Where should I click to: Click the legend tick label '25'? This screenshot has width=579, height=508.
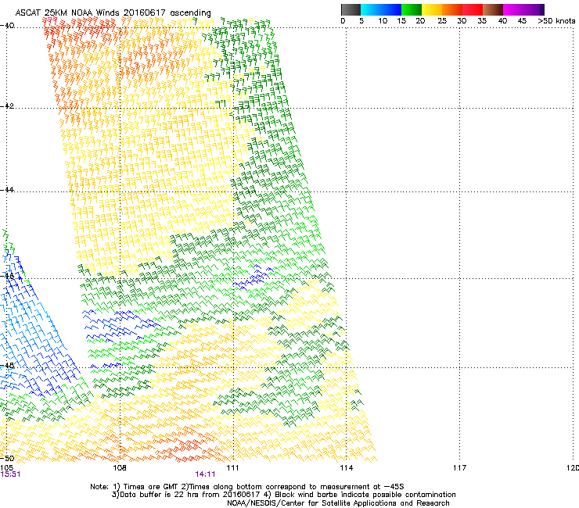click(x=442, y=21)
